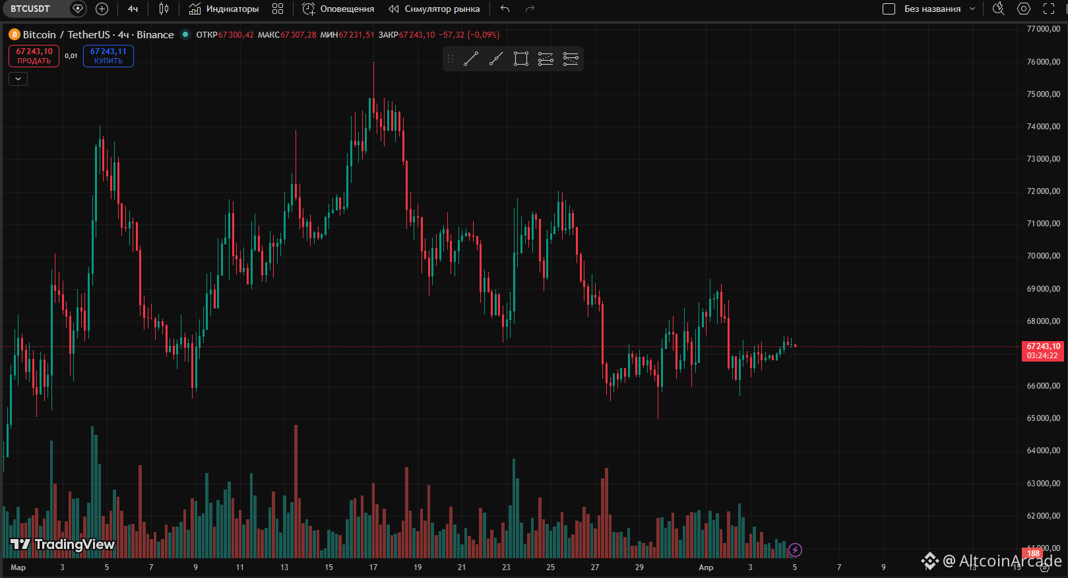
Task: Open the Индикаторы panel
Action: pyautogui.click(x=224, y=9)
